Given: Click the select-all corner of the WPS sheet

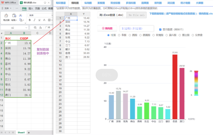Looking at the screenshot, I should pos(2,33).
